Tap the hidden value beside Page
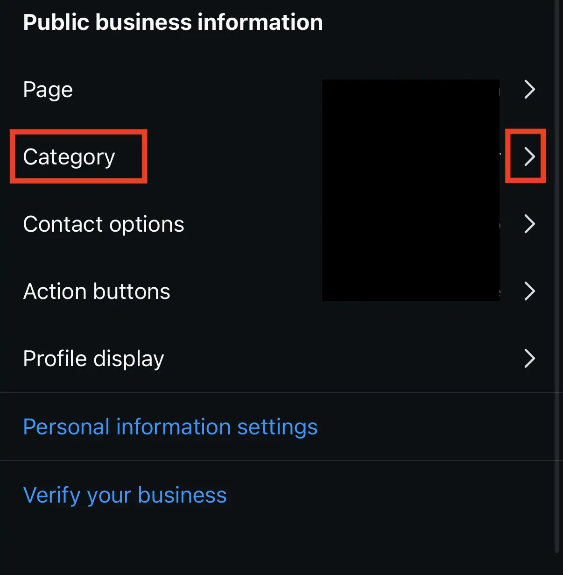Viewport: 563px width, 575px height. tap(411, 89)
